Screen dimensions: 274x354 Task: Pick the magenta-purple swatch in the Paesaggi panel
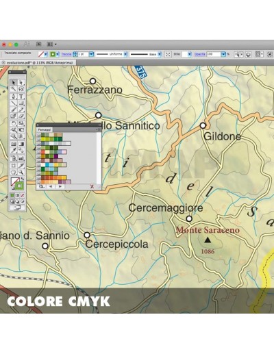56,156
